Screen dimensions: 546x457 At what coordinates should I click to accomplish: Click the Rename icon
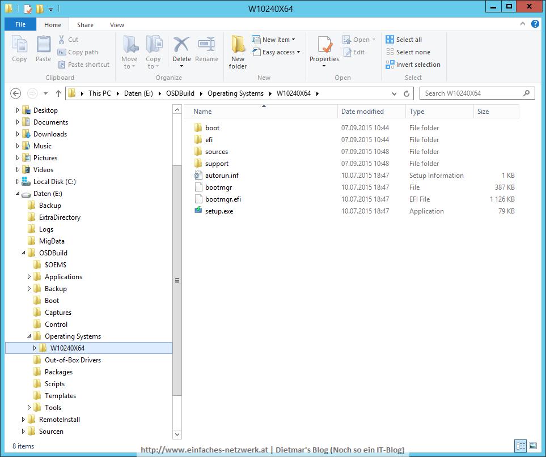[206, 45]
